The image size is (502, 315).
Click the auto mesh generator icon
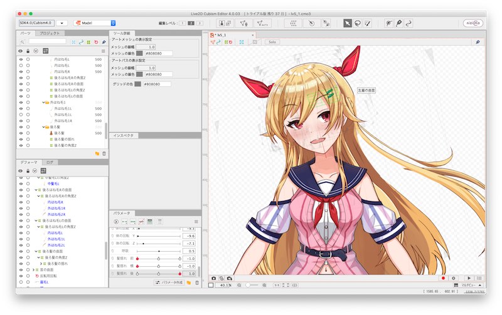[262, 23]
